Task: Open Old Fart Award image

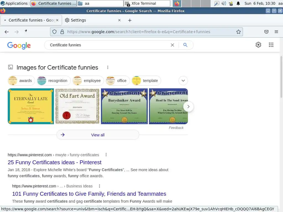Action: point(77,106)
